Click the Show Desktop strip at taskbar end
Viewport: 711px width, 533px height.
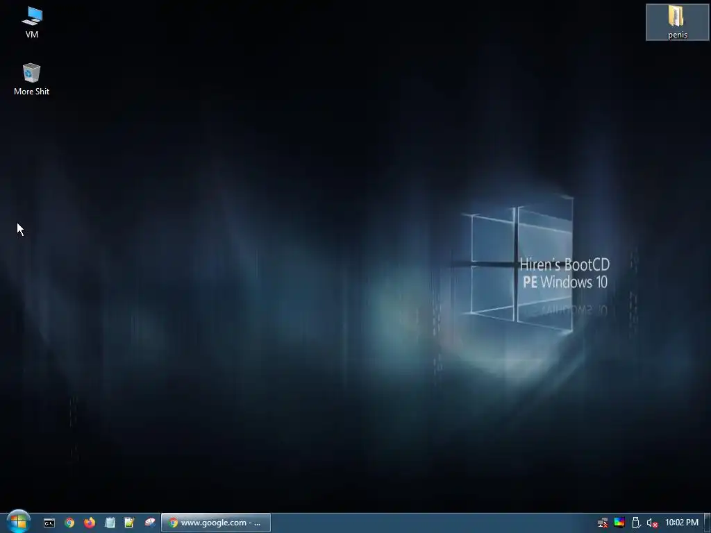click(708, 523)
